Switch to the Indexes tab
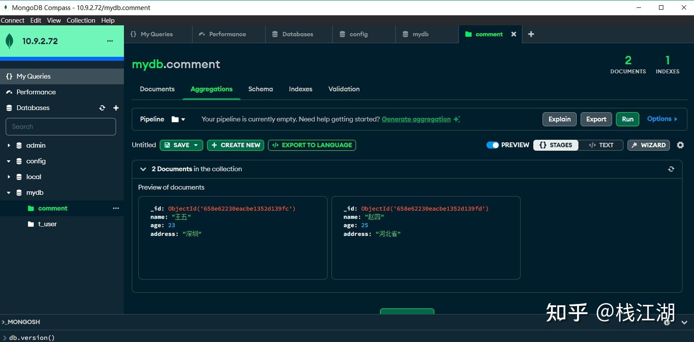 click(301, 89)
